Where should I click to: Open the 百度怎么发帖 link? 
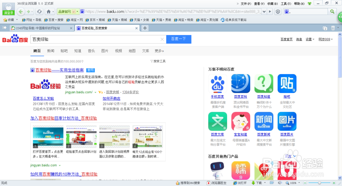(43, 99)
